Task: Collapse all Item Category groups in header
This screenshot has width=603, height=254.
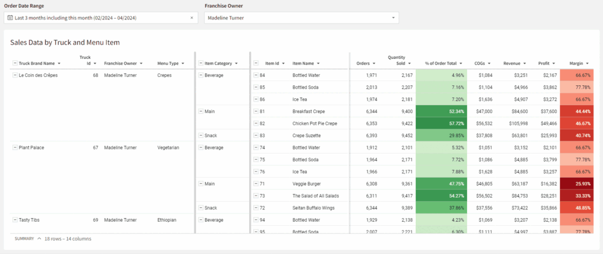Action: click(x=201, y=63)
